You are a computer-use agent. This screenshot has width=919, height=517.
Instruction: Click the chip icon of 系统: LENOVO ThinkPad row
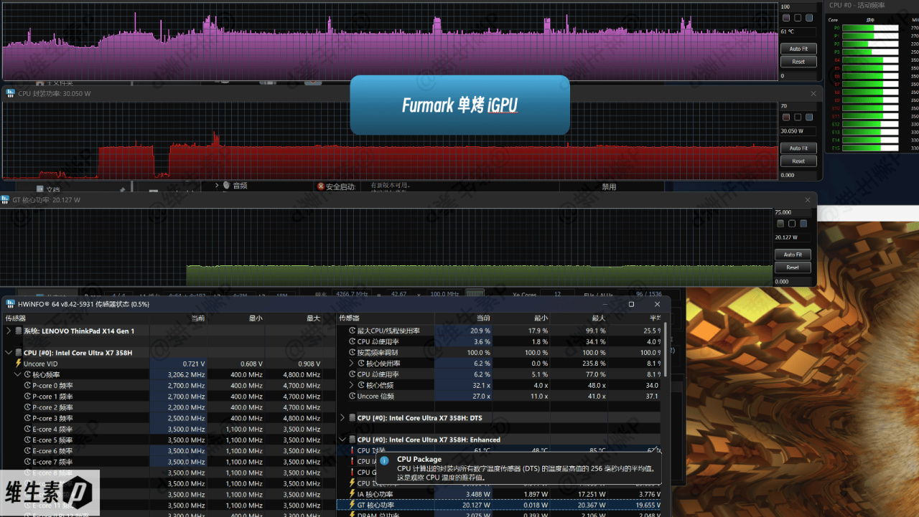(18, 331)
